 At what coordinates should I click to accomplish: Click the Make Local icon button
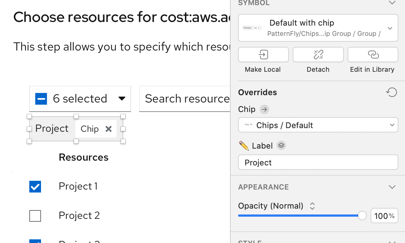coord(263,55)
